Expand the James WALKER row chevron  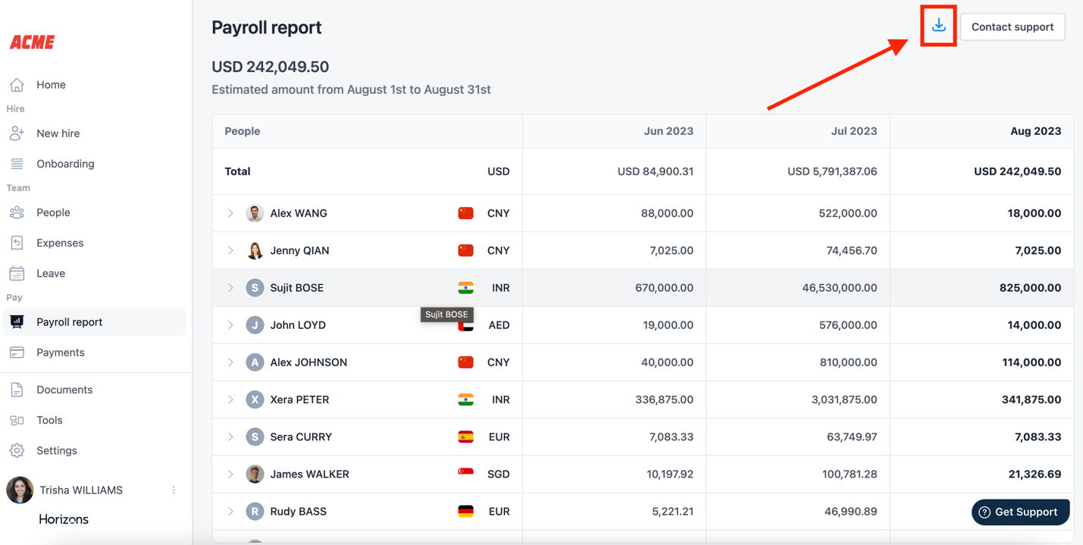(x=230, y=475)
